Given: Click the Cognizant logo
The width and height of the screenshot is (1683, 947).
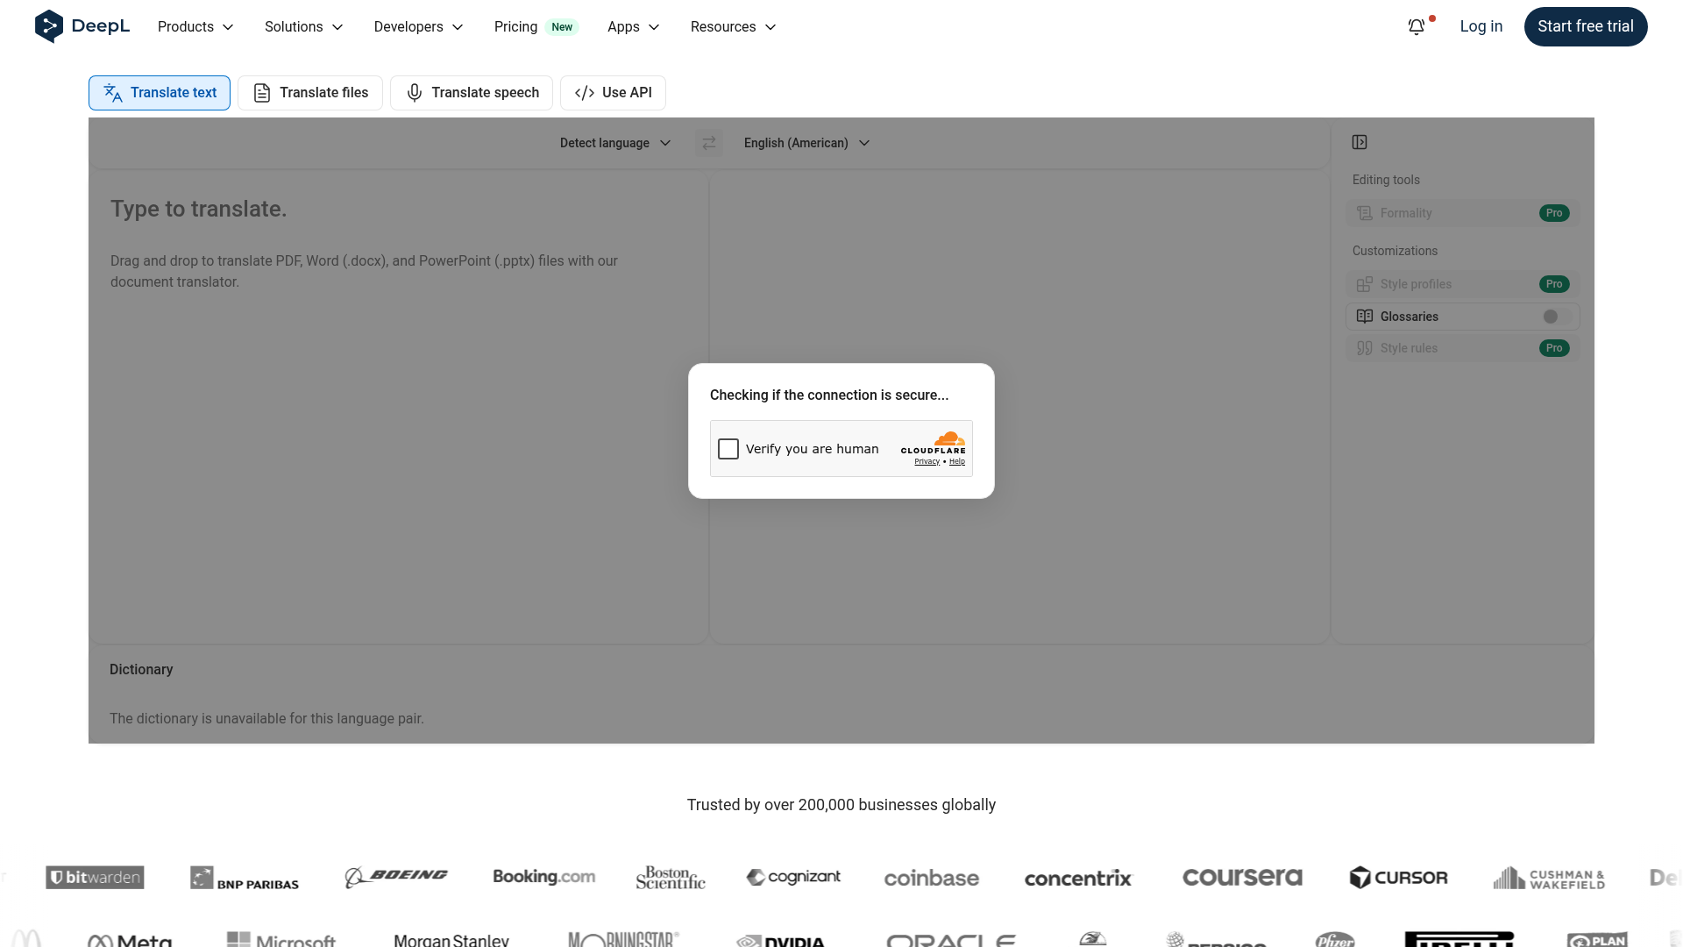Looking at the screenshot, I should pyautogui.click(x=793, y=877).
